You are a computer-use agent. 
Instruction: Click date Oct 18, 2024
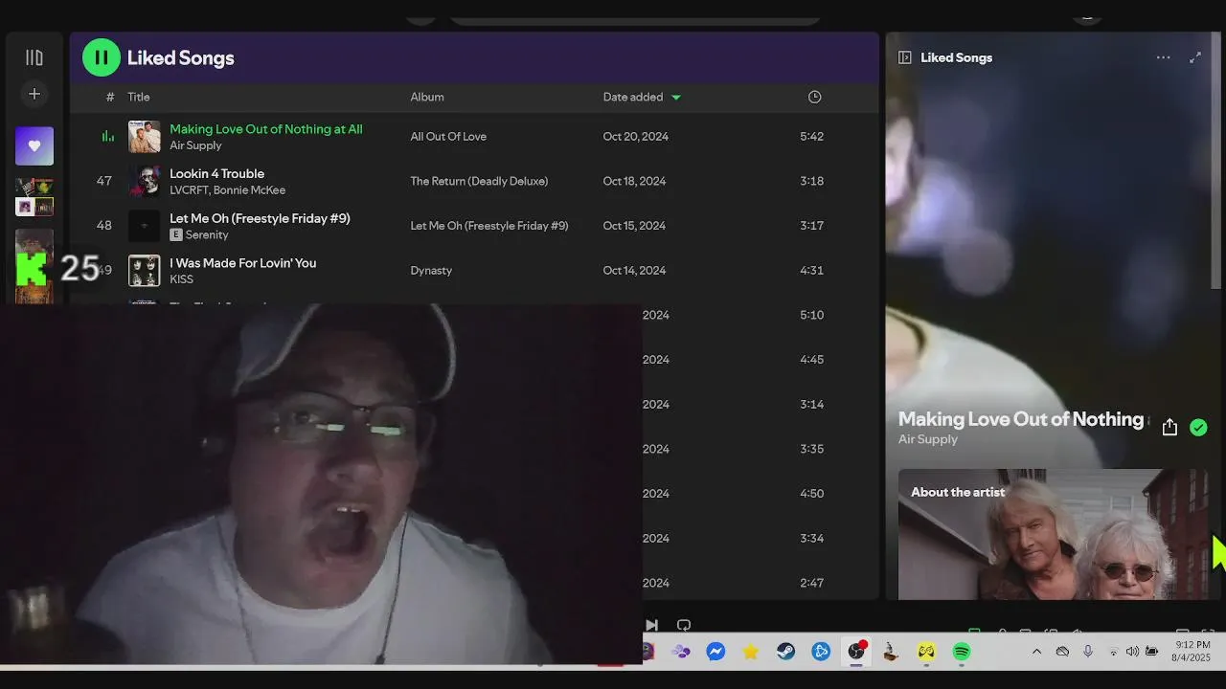pos(634,181)
